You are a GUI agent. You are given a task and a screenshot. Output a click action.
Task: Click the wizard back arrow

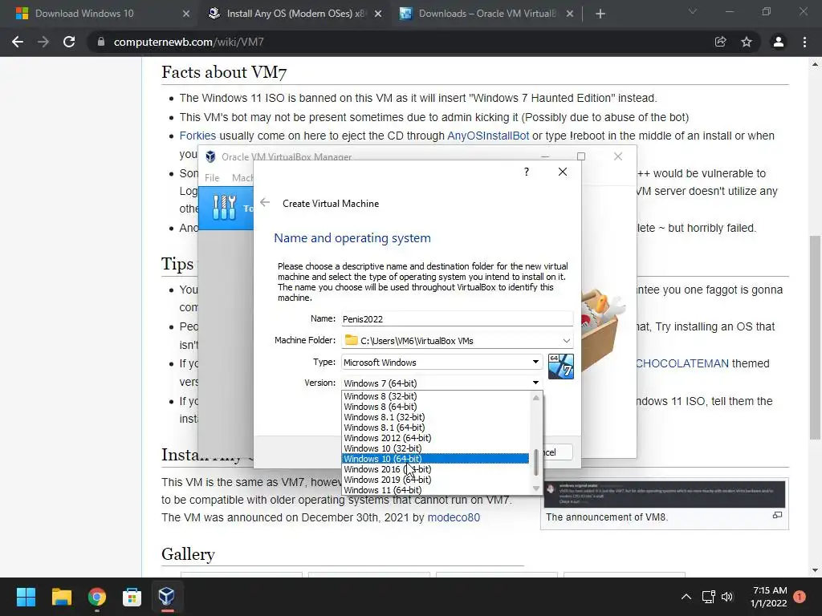coord(265,203)
